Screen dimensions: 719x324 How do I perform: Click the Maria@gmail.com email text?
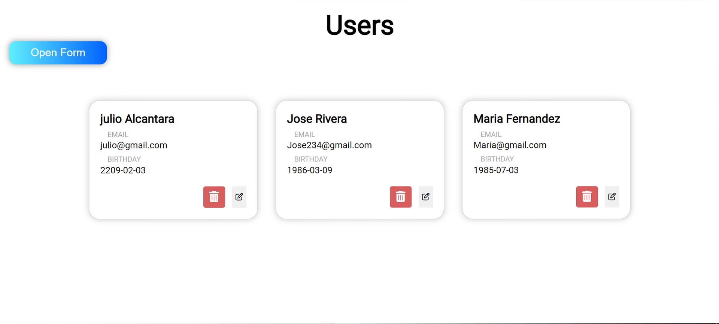click(x=510, y=145)
